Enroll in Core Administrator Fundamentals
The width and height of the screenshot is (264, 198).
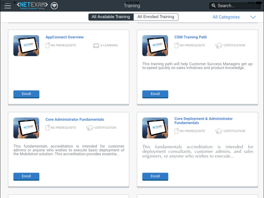pyautogui.click(x=26, y=176)
